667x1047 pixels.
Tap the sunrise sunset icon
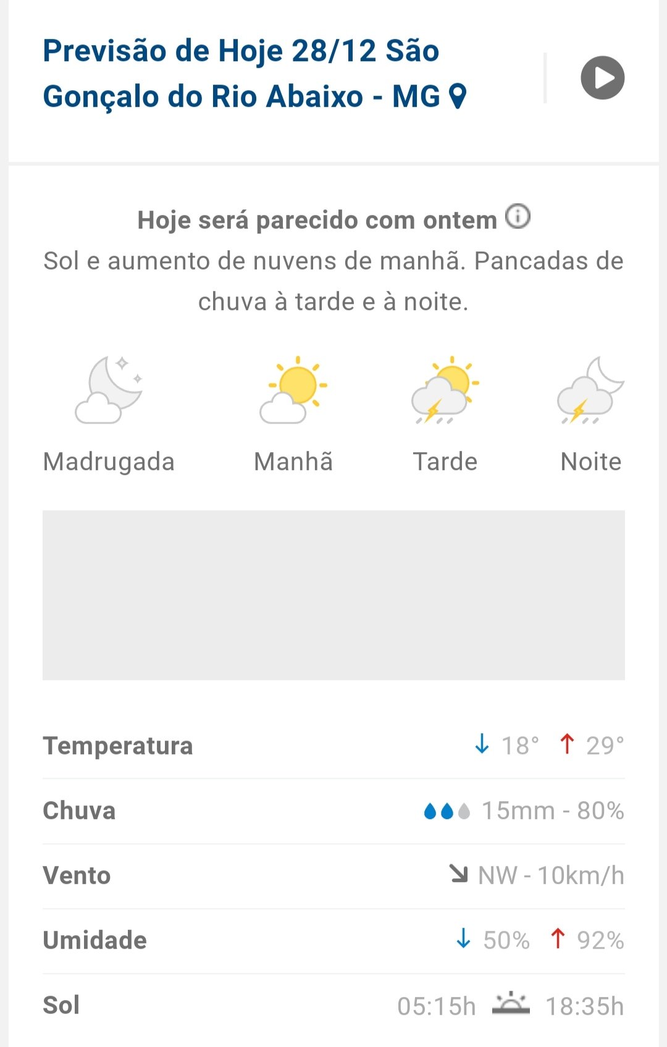tap(511, 1004)
